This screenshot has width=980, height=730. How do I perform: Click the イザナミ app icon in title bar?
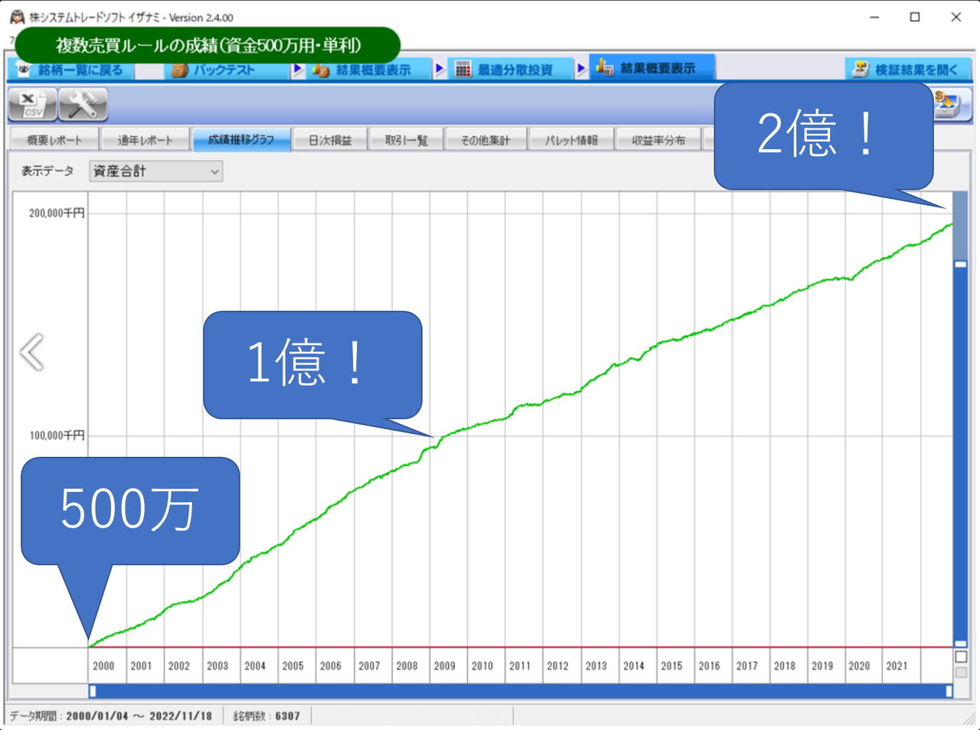coord(17,17)
